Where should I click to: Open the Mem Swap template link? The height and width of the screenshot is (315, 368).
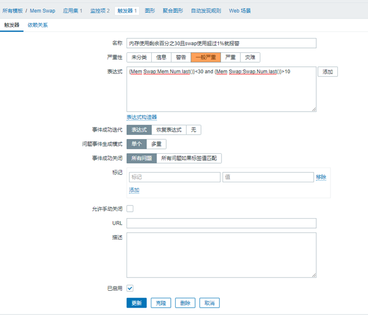(43, 11)
